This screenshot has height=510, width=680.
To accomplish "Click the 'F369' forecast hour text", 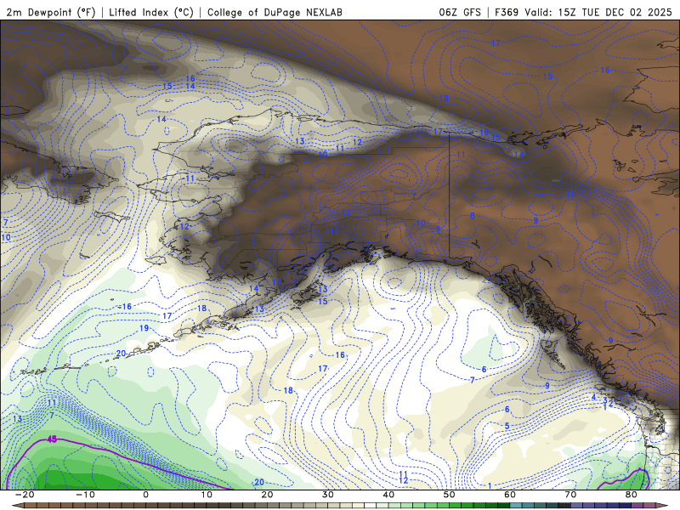I will (x=507, y=12).
